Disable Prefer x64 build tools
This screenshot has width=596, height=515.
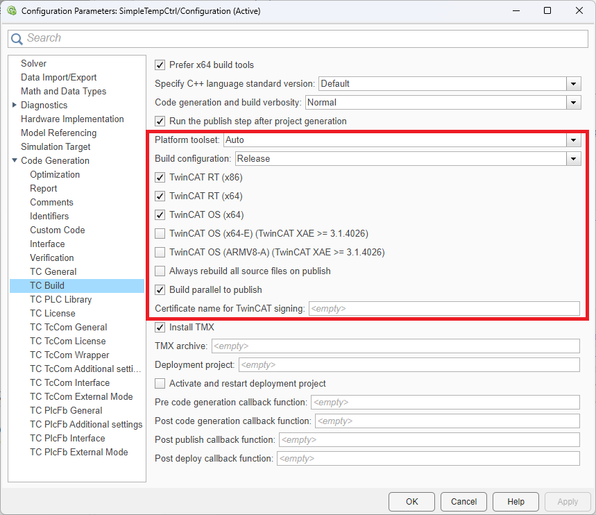click(160, 65)
